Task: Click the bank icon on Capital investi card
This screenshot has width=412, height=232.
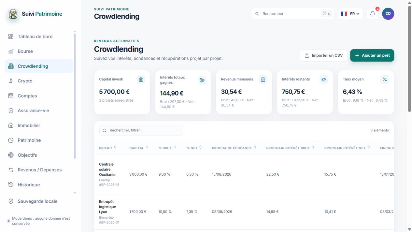Action: click(141, 80)
